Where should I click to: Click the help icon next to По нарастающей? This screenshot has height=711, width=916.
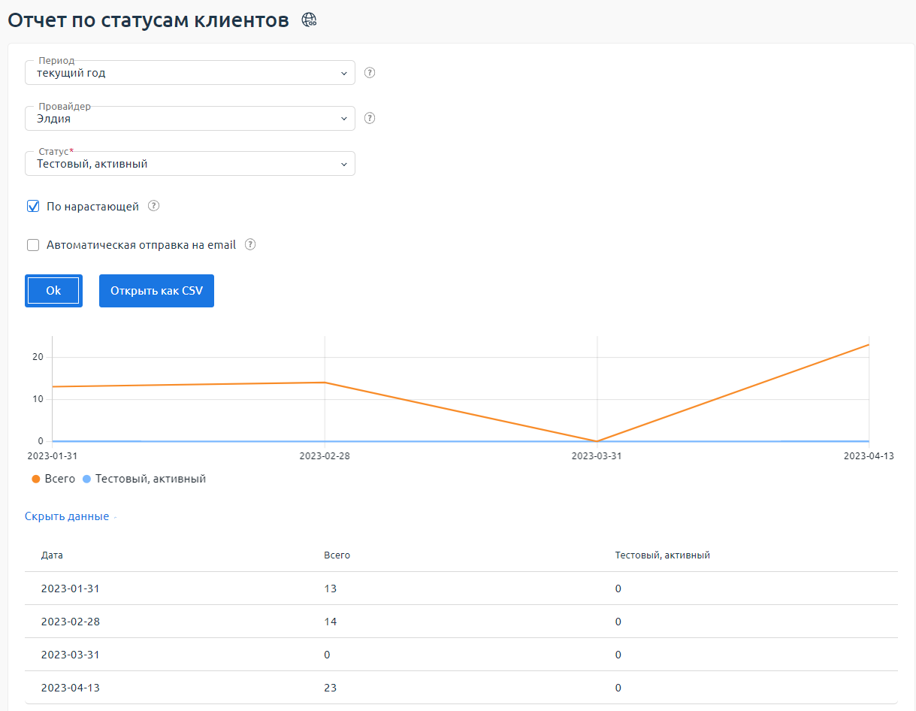point(153,205)
